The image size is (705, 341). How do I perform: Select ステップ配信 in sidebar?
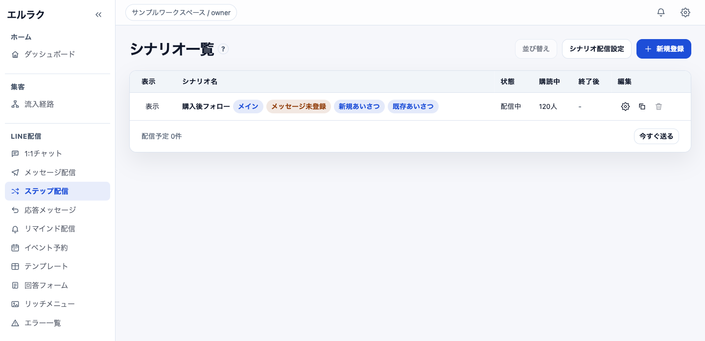click(57, 191)
